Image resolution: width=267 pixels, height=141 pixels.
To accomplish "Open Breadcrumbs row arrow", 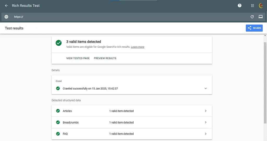I will click(x=206, y=122).
